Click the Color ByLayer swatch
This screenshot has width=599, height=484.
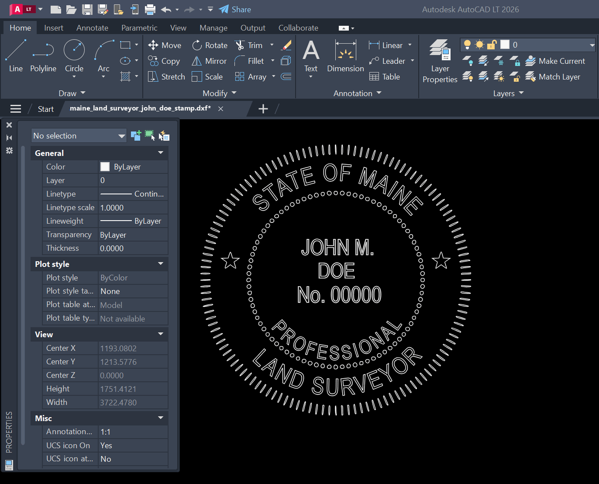click(x=105, y=166)
